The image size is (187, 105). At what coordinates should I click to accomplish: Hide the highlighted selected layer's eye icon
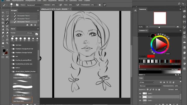click(140, 97)
